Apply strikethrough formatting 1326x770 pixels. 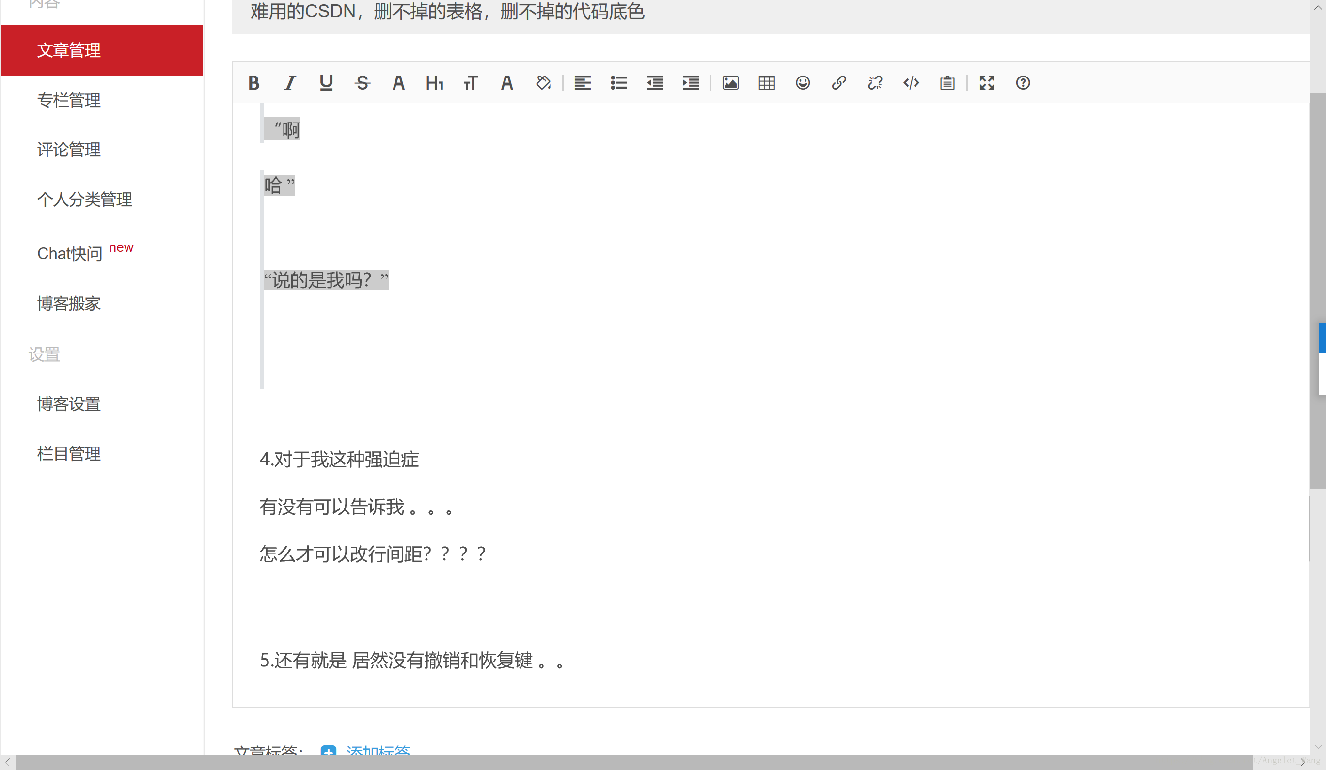coord(363,83)
